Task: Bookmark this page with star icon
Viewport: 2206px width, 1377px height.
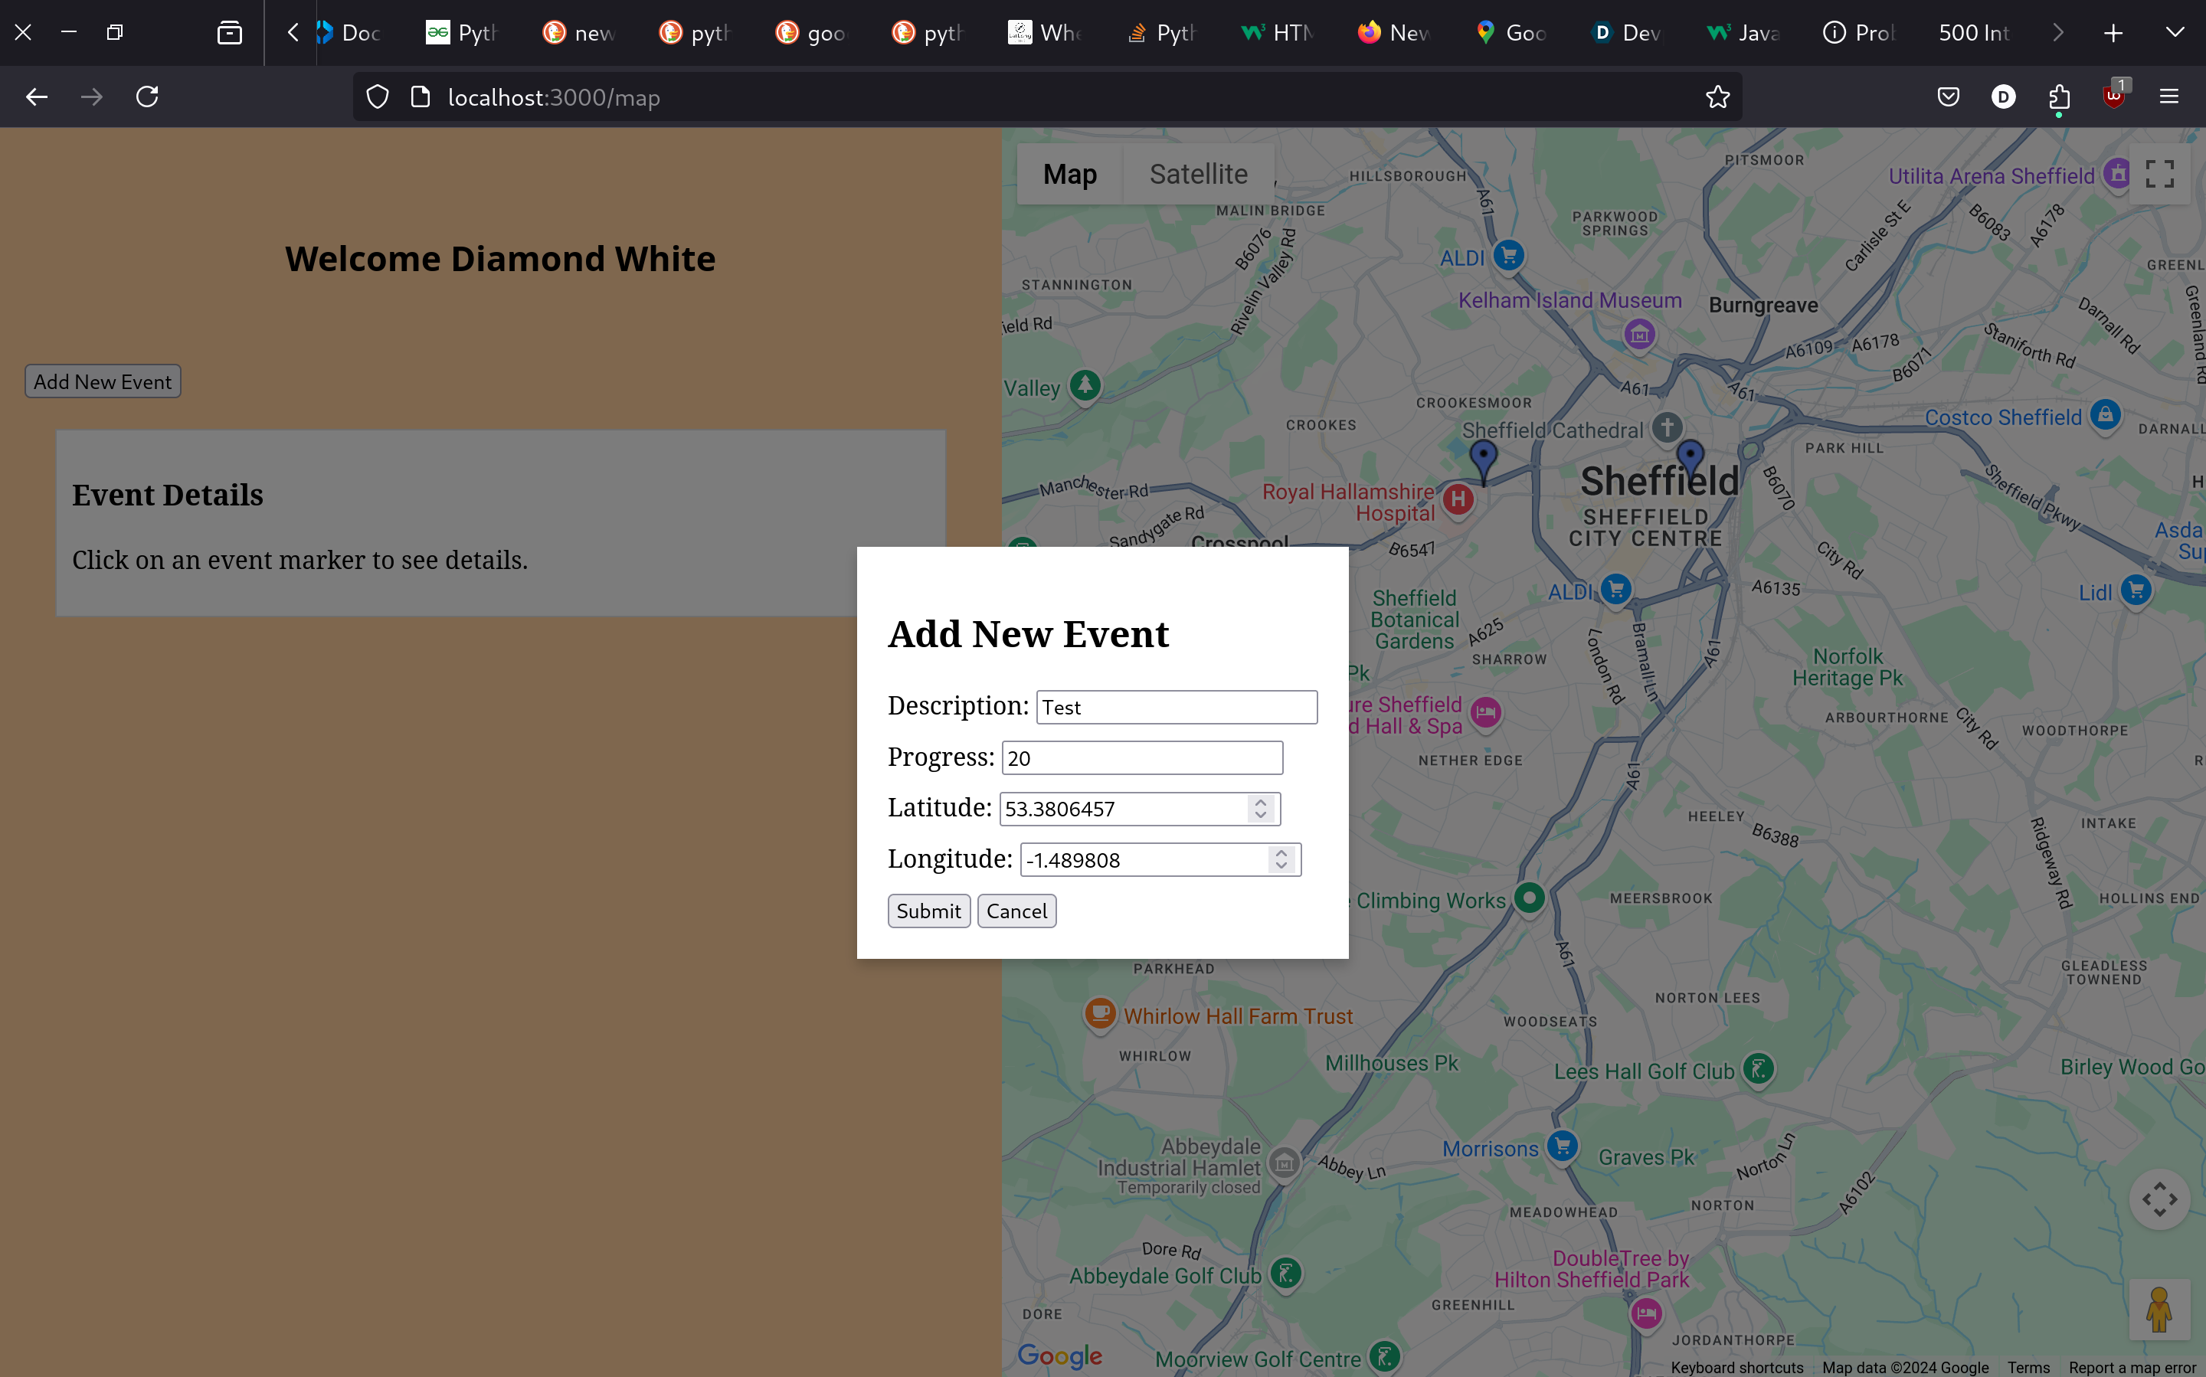Action: coord(1717,97)
